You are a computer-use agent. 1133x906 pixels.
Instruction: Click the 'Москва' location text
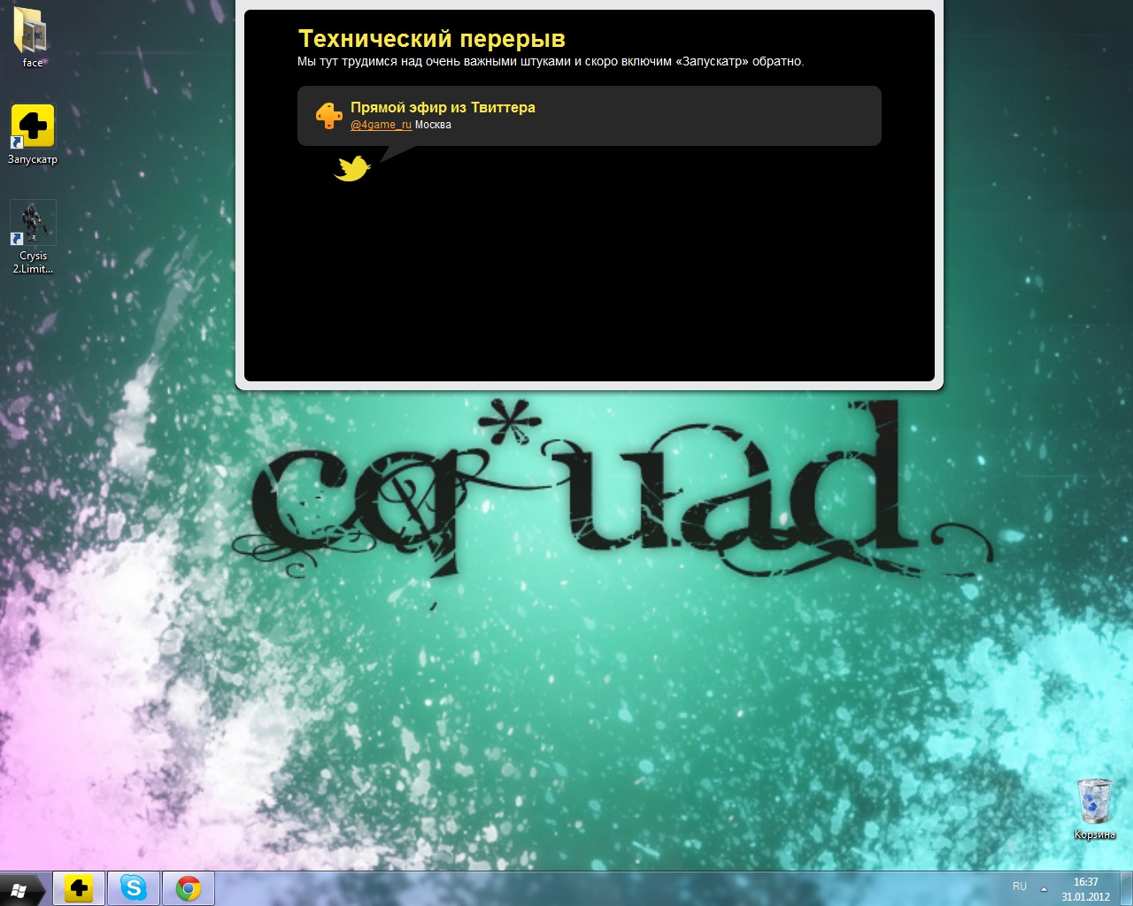[x=433, y=125]
